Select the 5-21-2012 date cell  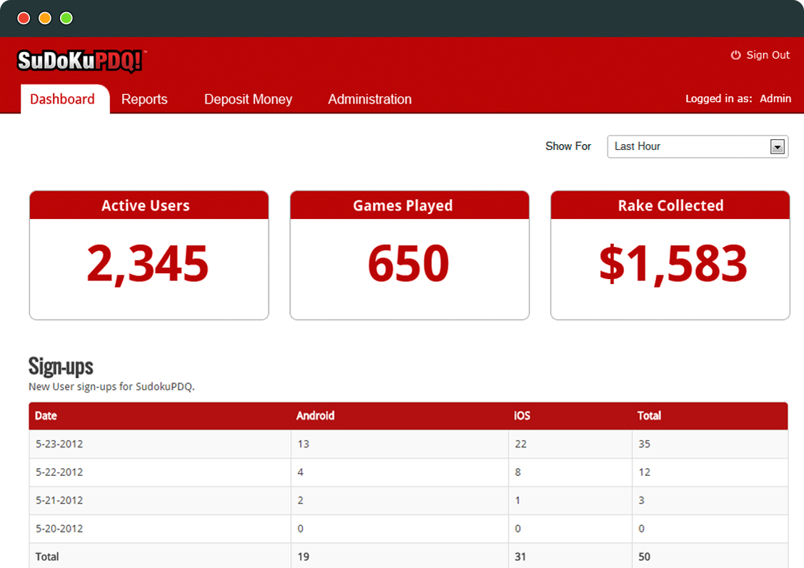tap(160, 500)
